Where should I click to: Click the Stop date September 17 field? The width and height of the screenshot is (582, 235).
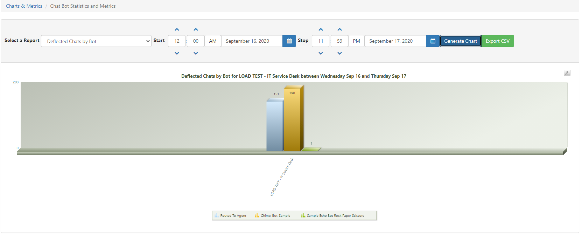tap(395, 41)
